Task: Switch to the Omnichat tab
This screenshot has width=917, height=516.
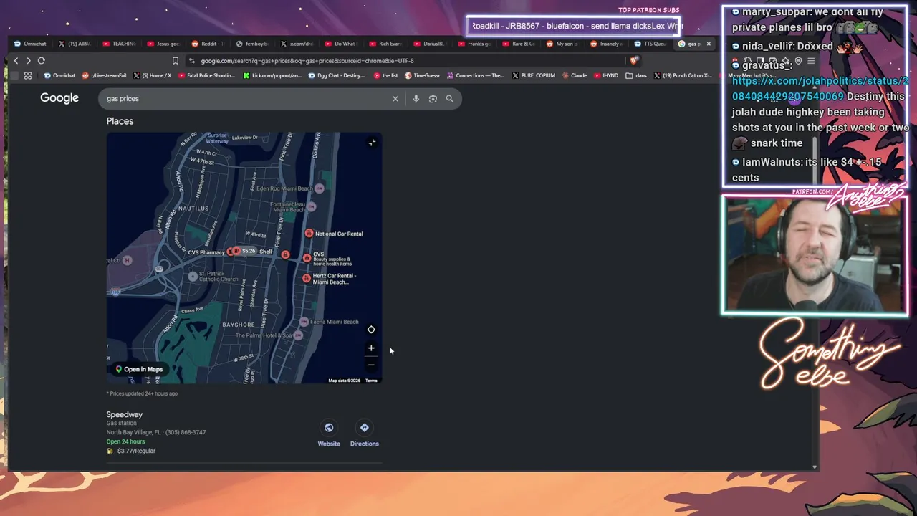Action: (x=31, y=44)
